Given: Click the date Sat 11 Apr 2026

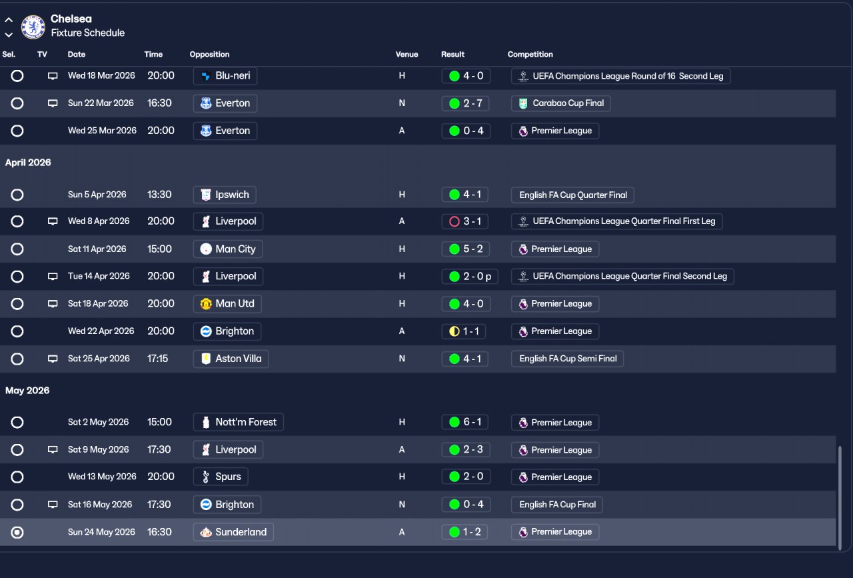Looking at the screenshot, I should point(97,249).
